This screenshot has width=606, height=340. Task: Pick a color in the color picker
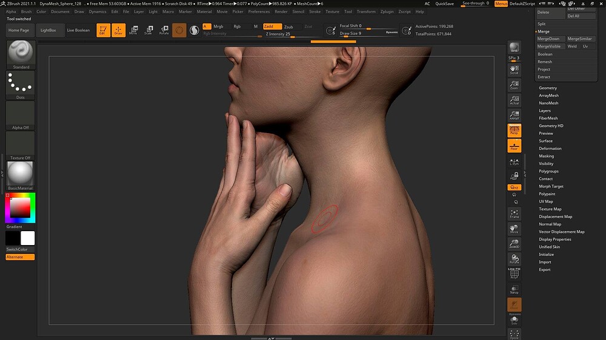pos(20,208)
